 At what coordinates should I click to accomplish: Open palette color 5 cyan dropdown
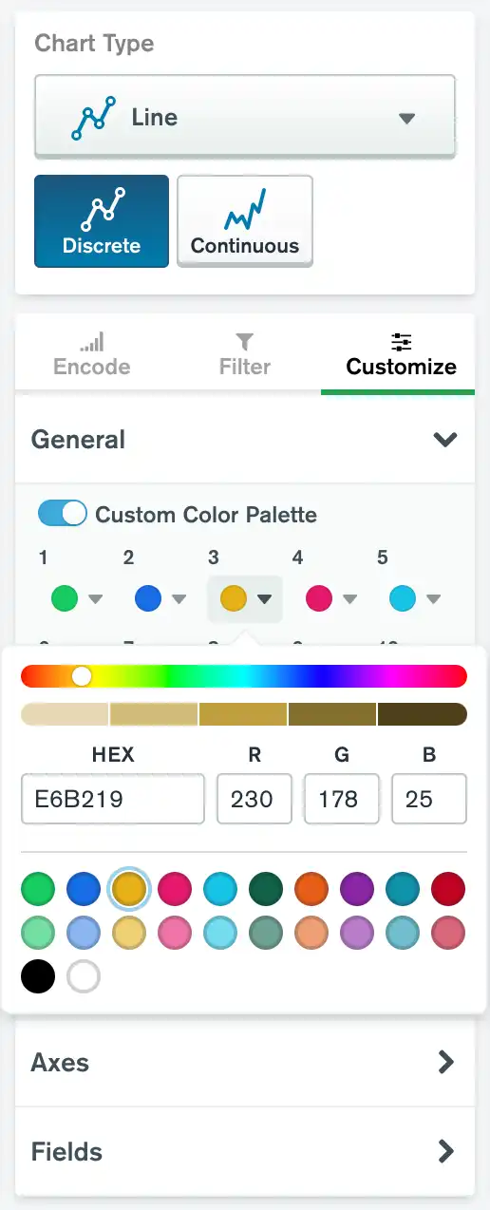[415, 598]
